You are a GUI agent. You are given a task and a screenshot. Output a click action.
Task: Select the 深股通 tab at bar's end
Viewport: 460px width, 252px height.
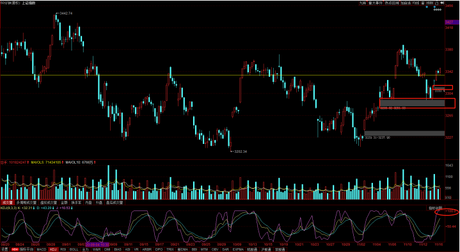(x=280, y=249)
